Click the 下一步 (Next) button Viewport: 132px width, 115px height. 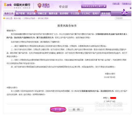coord(58,109)
